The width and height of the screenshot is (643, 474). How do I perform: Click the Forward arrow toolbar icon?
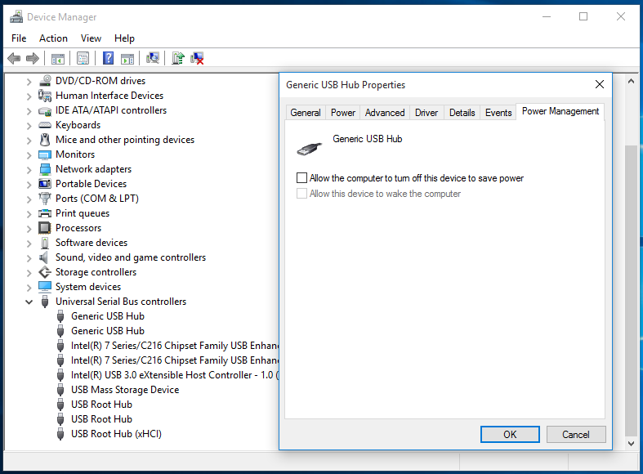(x=33, y=58)
